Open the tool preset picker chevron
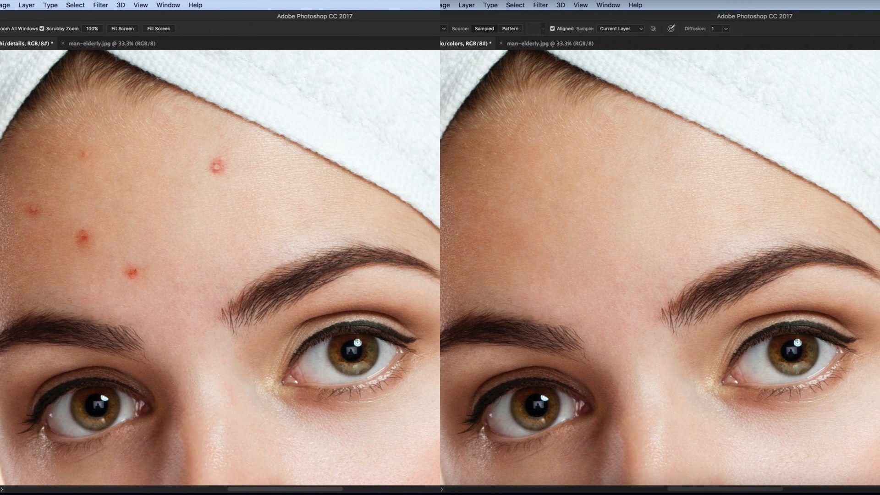Image resolution: width=880 pixels, height=495 pixels. [444, 28]
